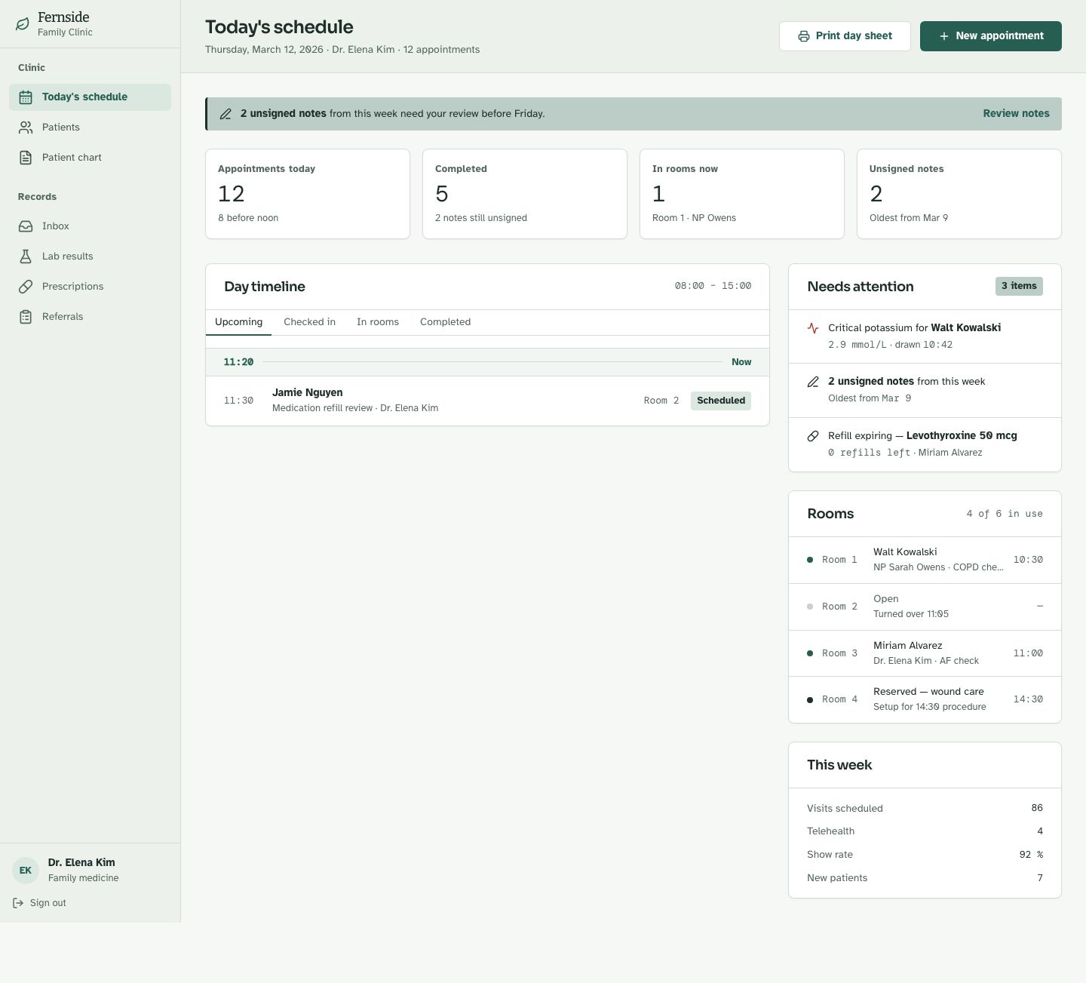
Task: Open the In rooms now card
Action: click(x=742, y=194)
